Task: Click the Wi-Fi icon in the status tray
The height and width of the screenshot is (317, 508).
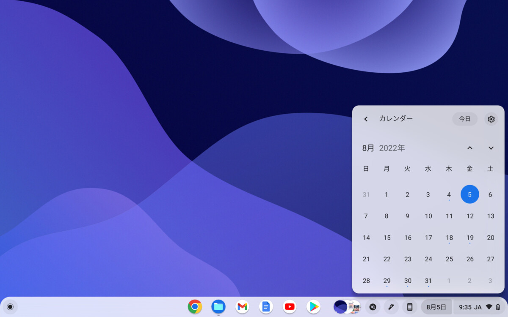Action: (x=489, y=307)
